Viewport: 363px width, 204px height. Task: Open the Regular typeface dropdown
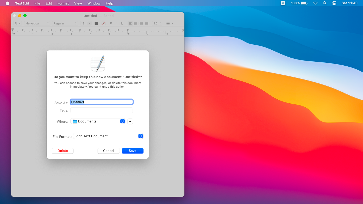(65, 23)
